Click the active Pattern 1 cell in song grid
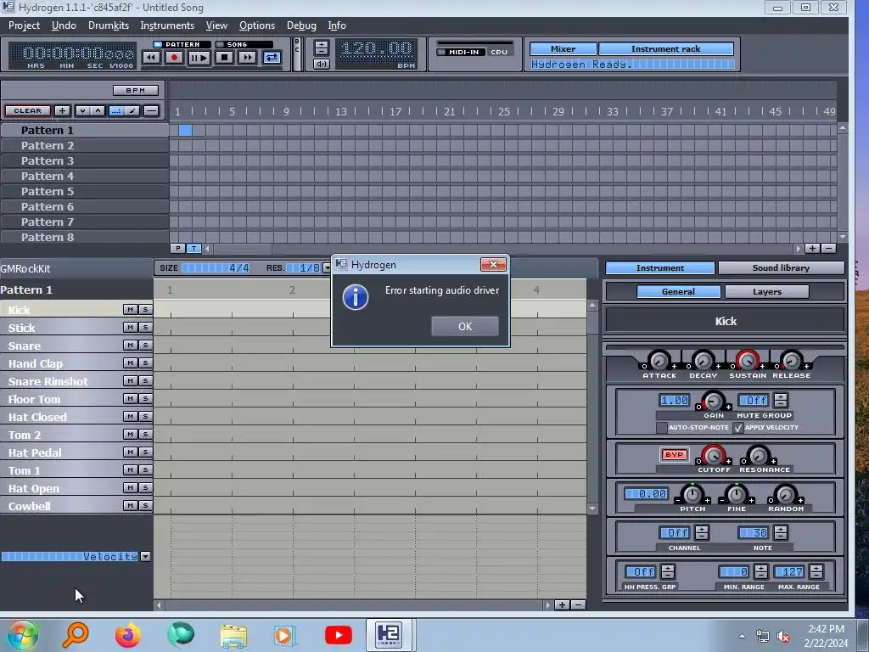The width and height of the screenshot is (869, 652). click(185, 130)
